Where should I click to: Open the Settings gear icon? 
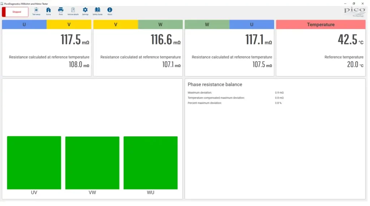coord(85,11)
